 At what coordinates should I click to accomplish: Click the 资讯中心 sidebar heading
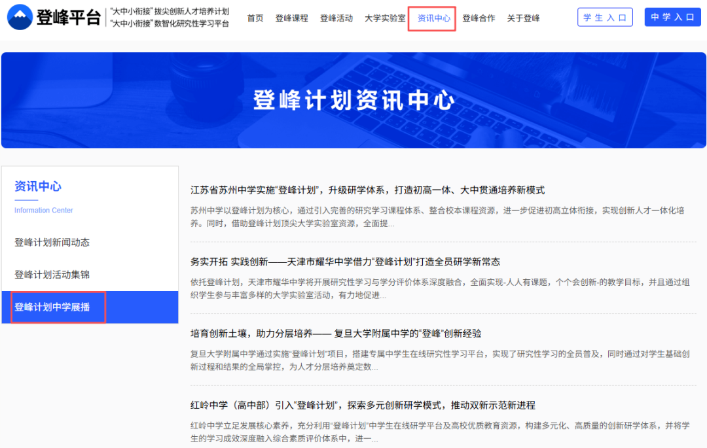38,186
